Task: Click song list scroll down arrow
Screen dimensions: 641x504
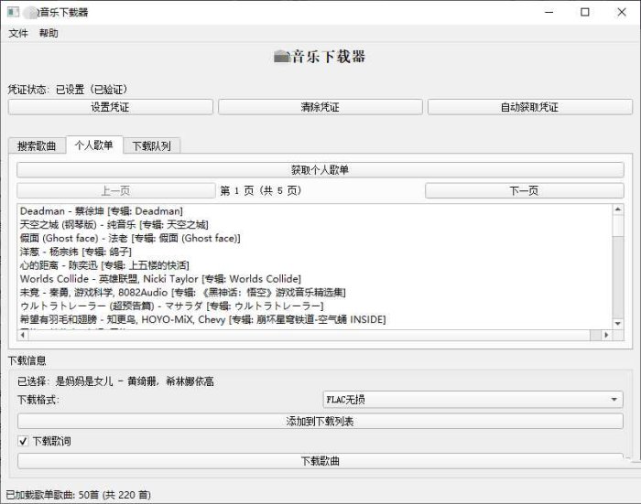Action: 618,324
